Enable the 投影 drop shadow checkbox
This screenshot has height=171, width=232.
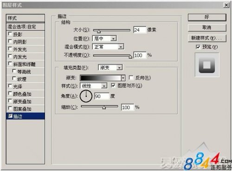(10, 34)
